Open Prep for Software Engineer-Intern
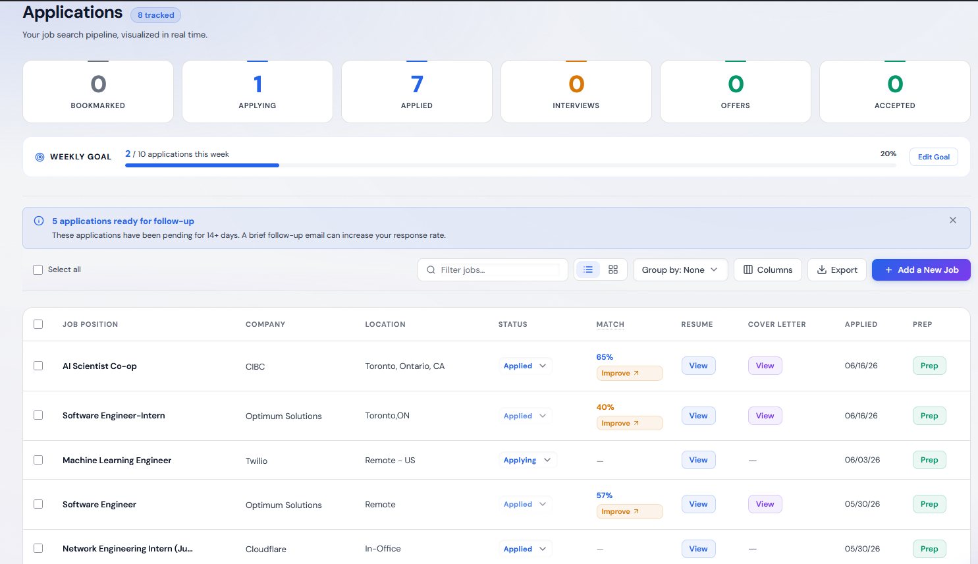 tap(929, 416)
